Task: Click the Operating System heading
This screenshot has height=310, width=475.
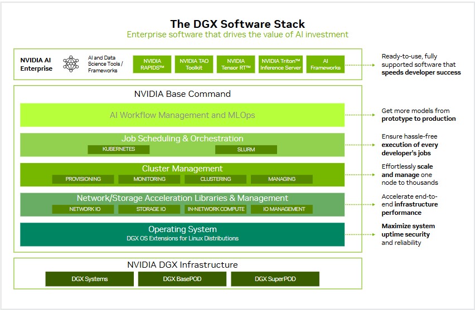Action: click(182, 229)
